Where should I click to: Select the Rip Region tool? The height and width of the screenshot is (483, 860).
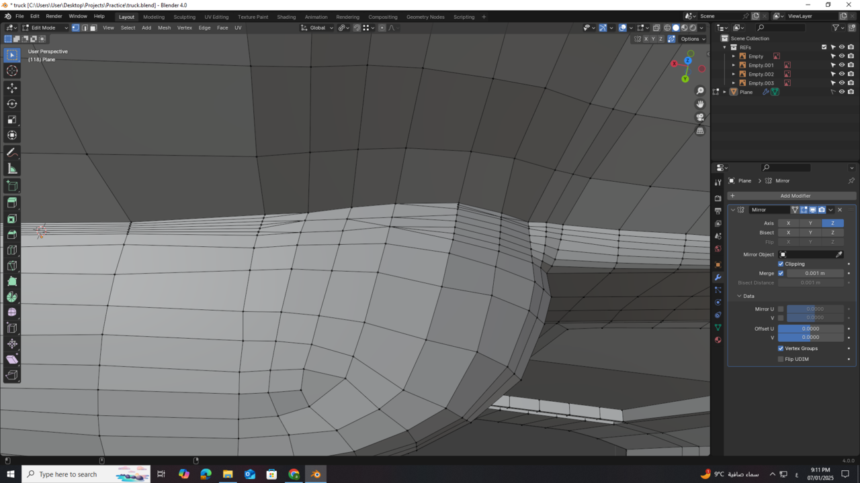[12, 376]
